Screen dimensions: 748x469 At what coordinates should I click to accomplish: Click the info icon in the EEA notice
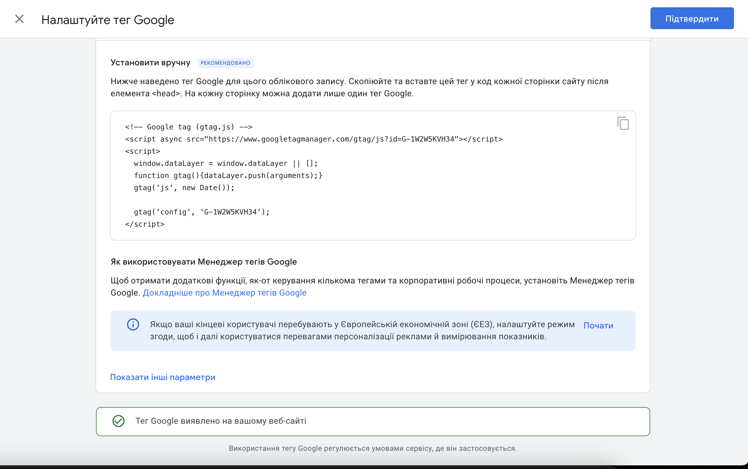[133, 324]
